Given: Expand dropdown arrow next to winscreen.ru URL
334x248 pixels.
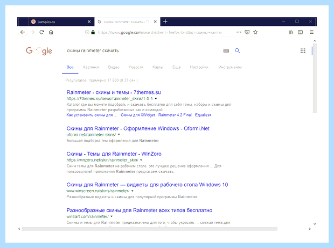Looking at the screenshot, I should pos(133,191).
